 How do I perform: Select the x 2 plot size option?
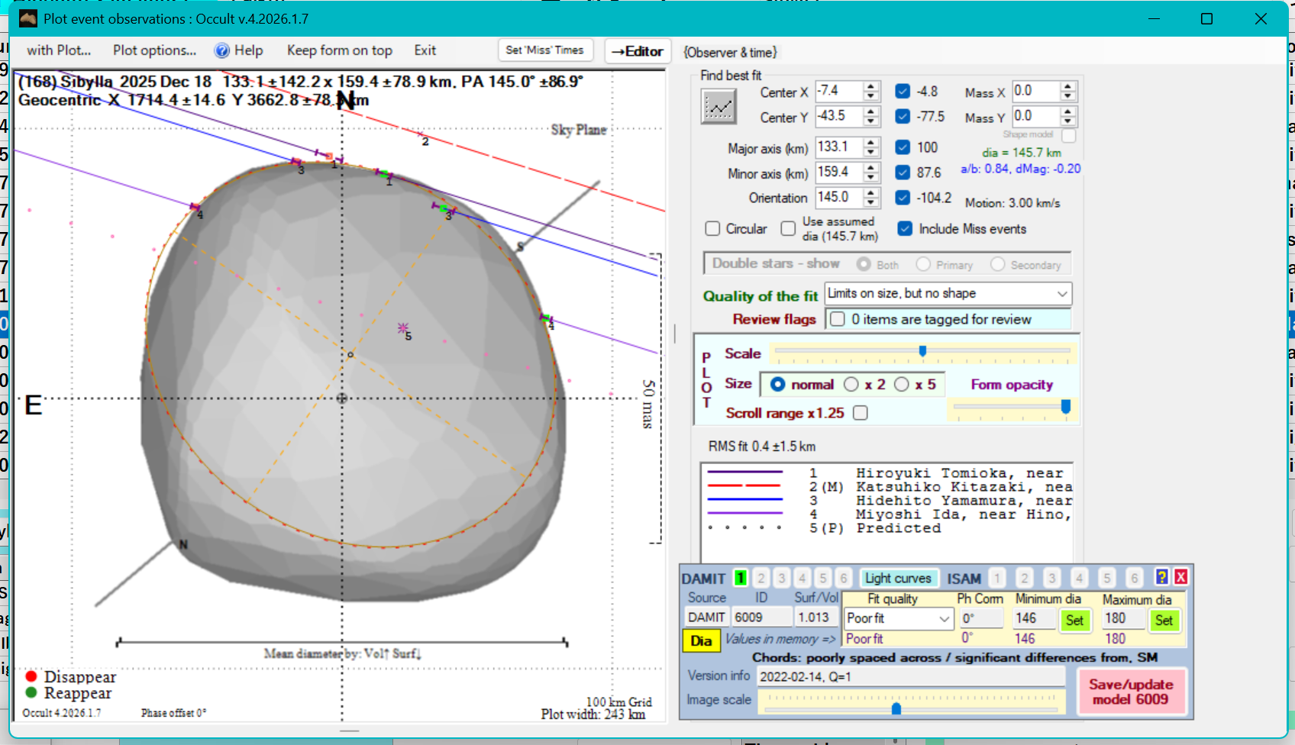tap(851, 384)
